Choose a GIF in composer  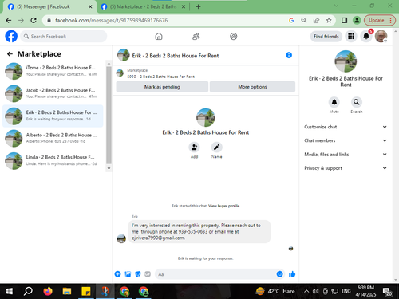[148, 274]
